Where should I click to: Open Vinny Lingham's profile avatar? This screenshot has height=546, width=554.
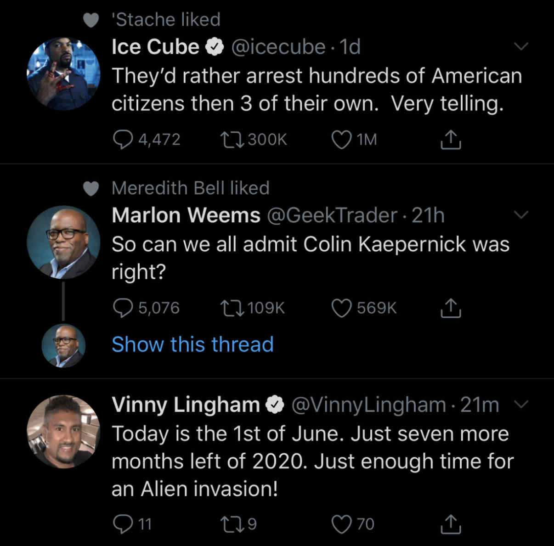[63, 432]
